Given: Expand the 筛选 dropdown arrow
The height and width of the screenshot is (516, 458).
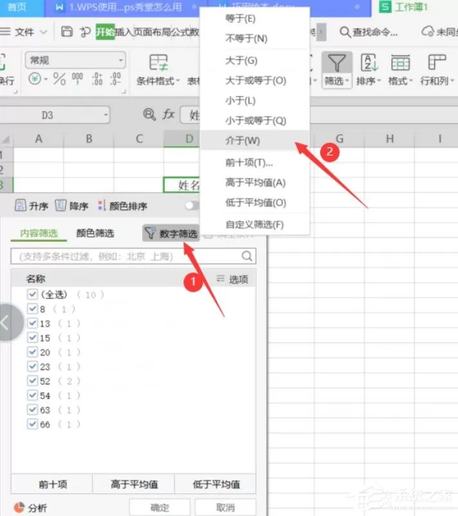Looking at the screenshot, I should click(x=347, y=81).
